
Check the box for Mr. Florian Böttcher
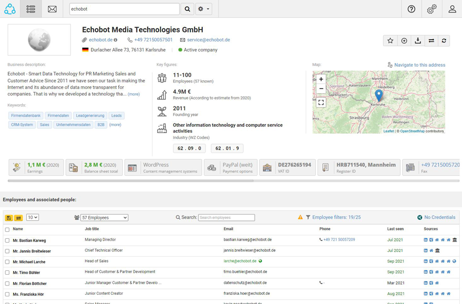7,284
